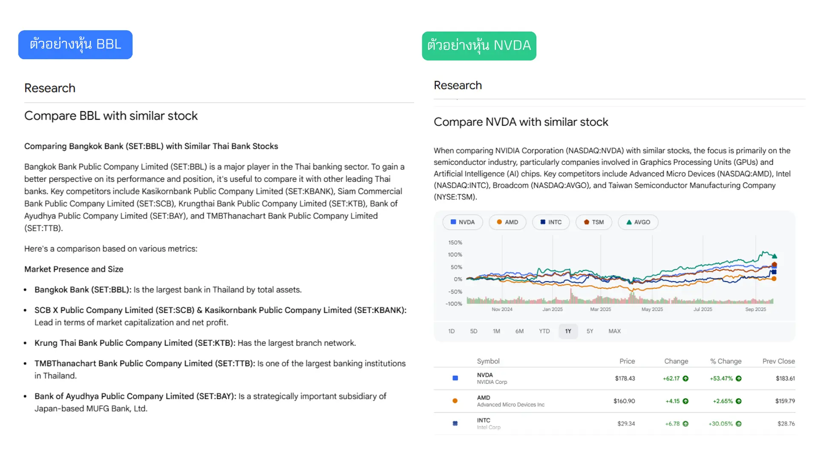Screen dimensions: 818x460
Task: Toggle the TSM series chip
Action: (x=593, y=222)
